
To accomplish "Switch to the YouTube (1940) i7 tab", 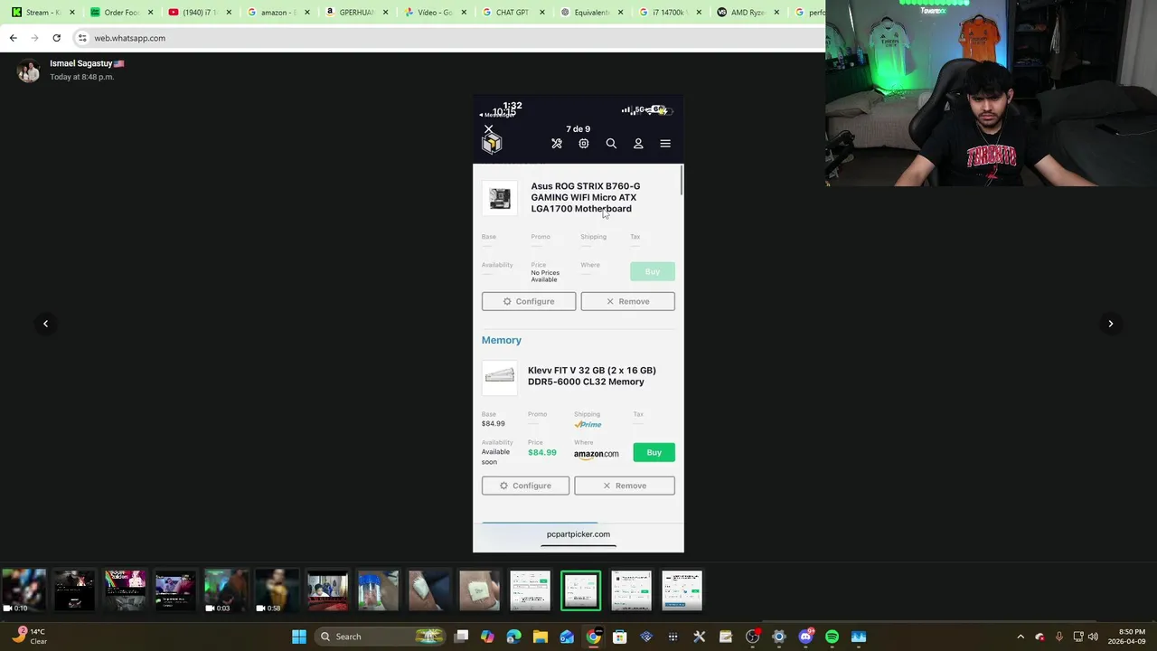I will point(199,13).
